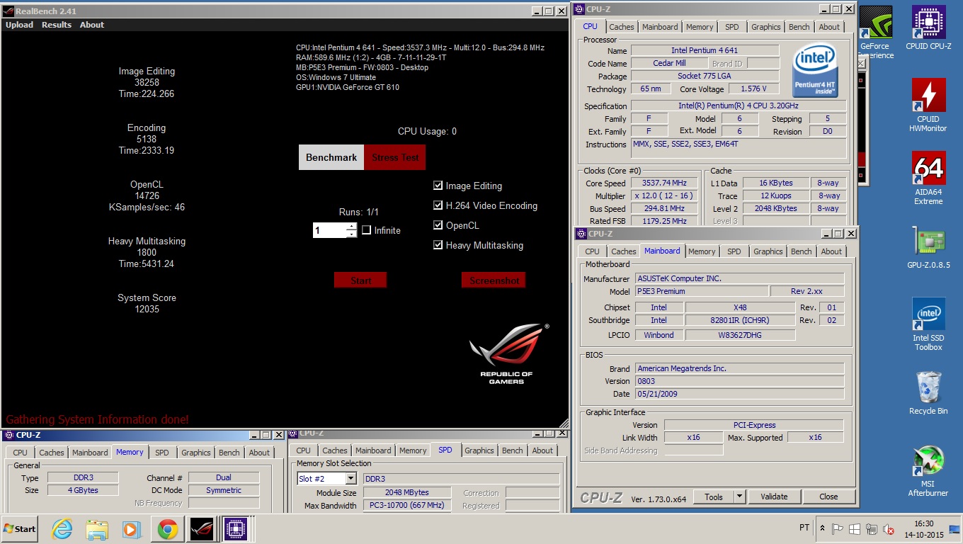
Task: Switch to RealBench ROG taskbar icon
Action: 201,529
